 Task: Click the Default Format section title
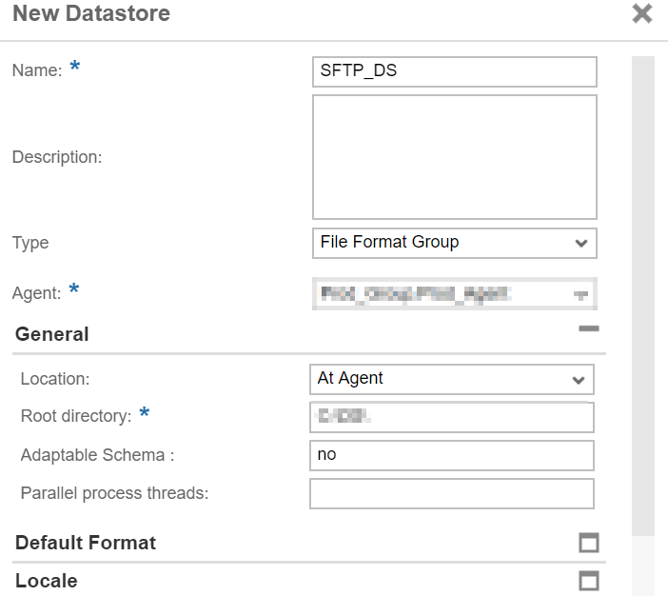(x=86, y=543)
